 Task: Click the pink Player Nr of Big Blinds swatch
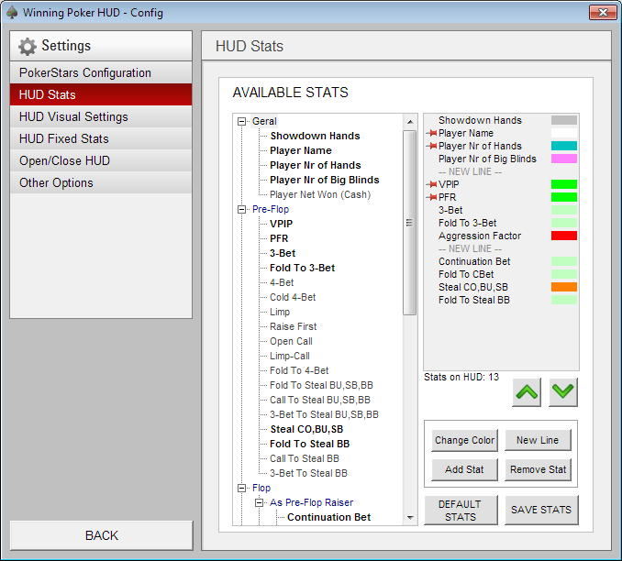[x=564, y=159]
